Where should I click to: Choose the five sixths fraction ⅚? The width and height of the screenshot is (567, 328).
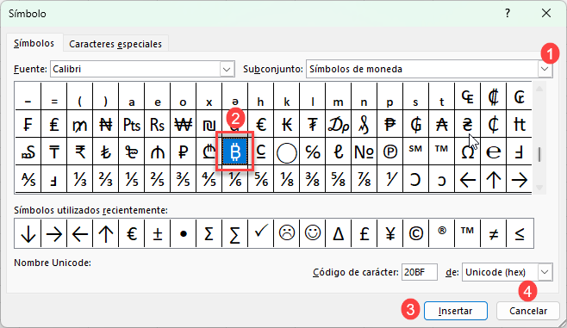(261, 179)
